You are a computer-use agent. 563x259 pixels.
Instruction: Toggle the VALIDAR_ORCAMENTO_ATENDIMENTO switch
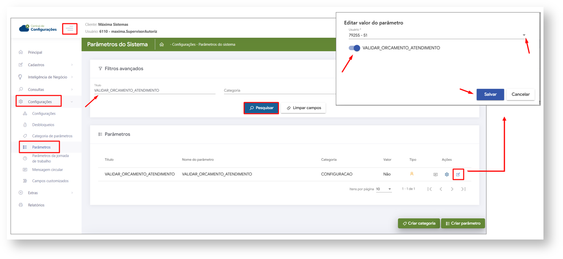tap(354, 48)
